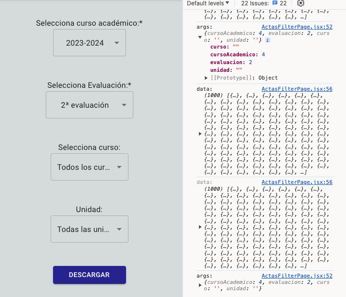Click the Selecciona Evaluación label
Image resolution: width=346 pixels, height=297 pixels.
(x=89, y=85)
